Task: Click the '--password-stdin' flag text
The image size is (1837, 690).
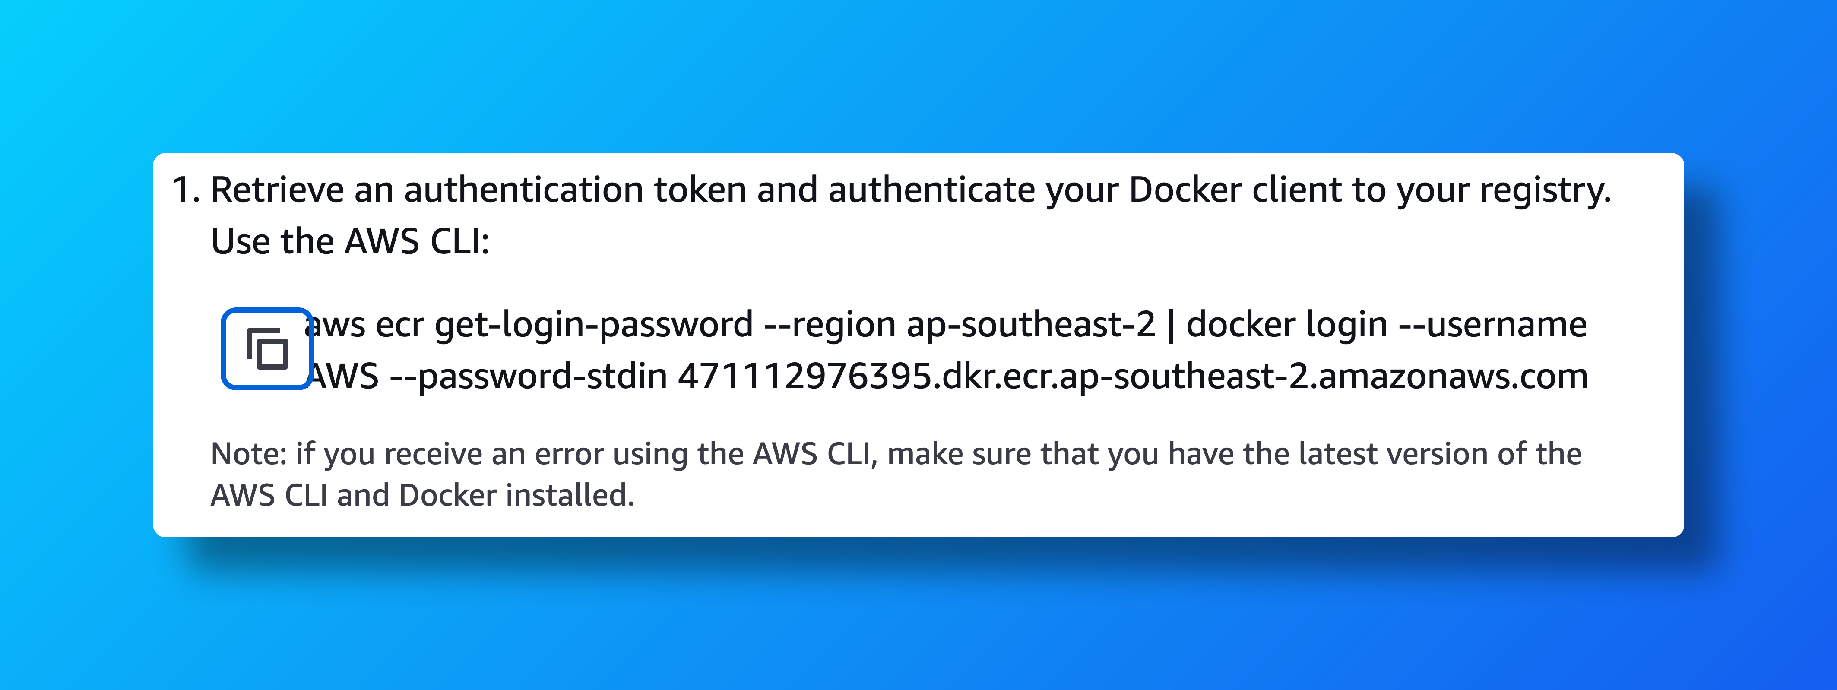Action: pyautogui.click(x=529, y=377)
